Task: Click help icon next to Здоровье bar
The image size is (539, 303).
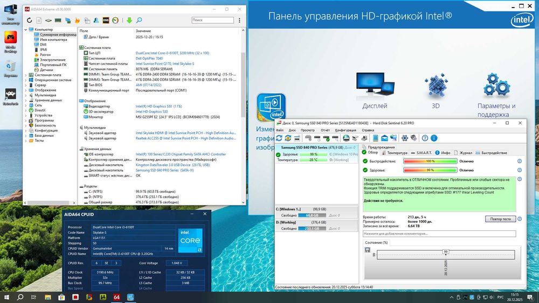Action: [x=520, y=170]
